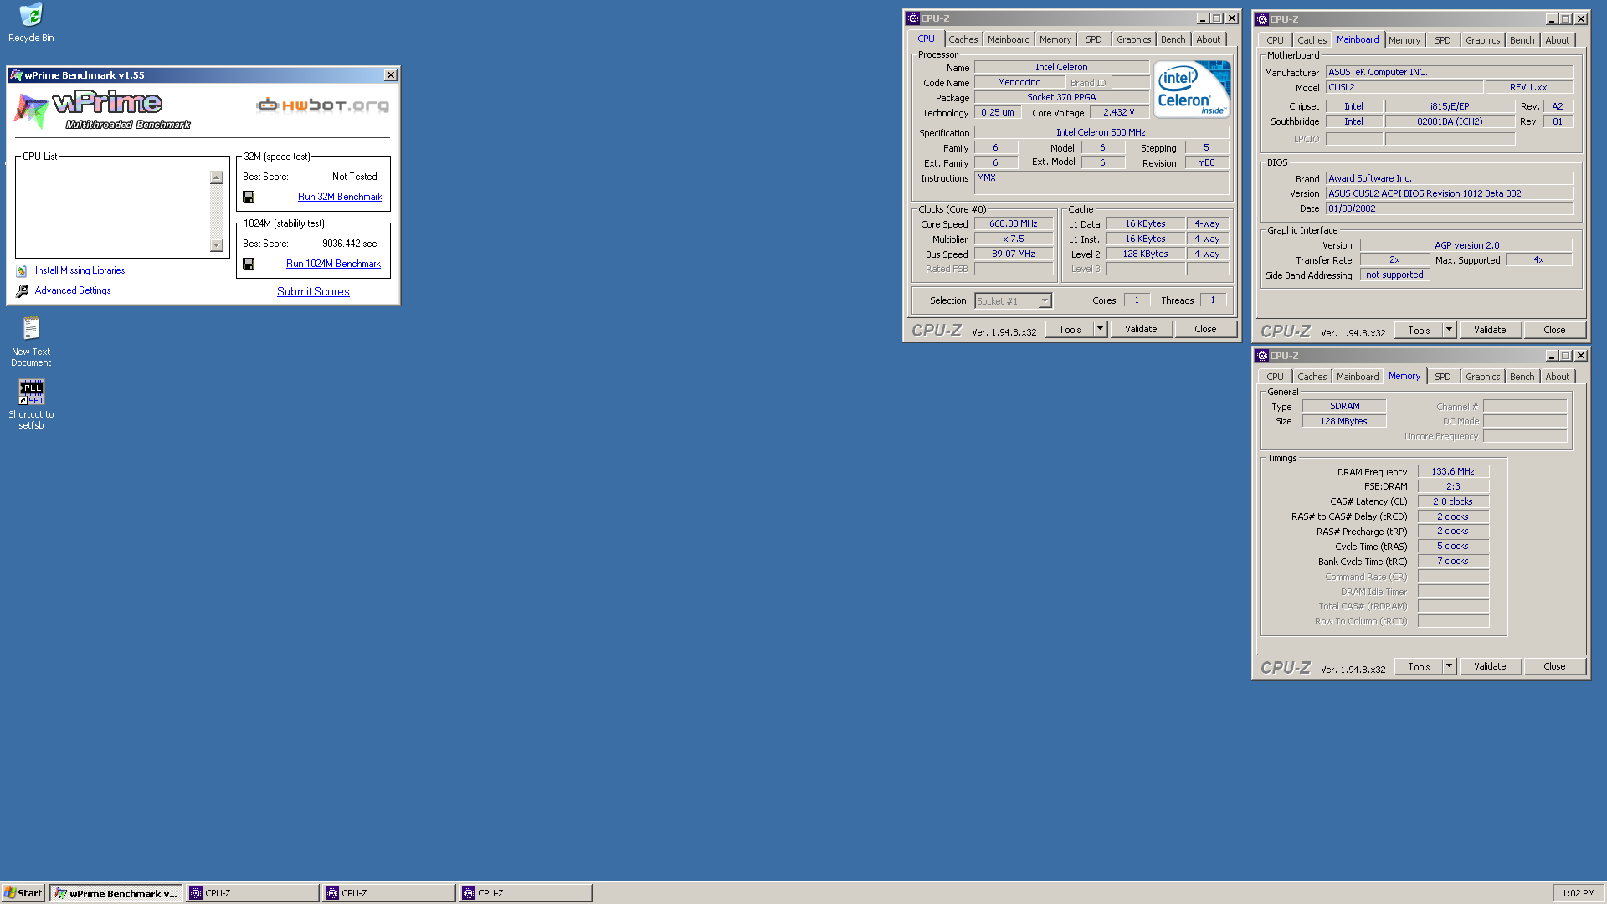Click the Intel Celeron inside logo
The height and width of the screenshot is (904, 1607).
click(x=1192, y=89)
